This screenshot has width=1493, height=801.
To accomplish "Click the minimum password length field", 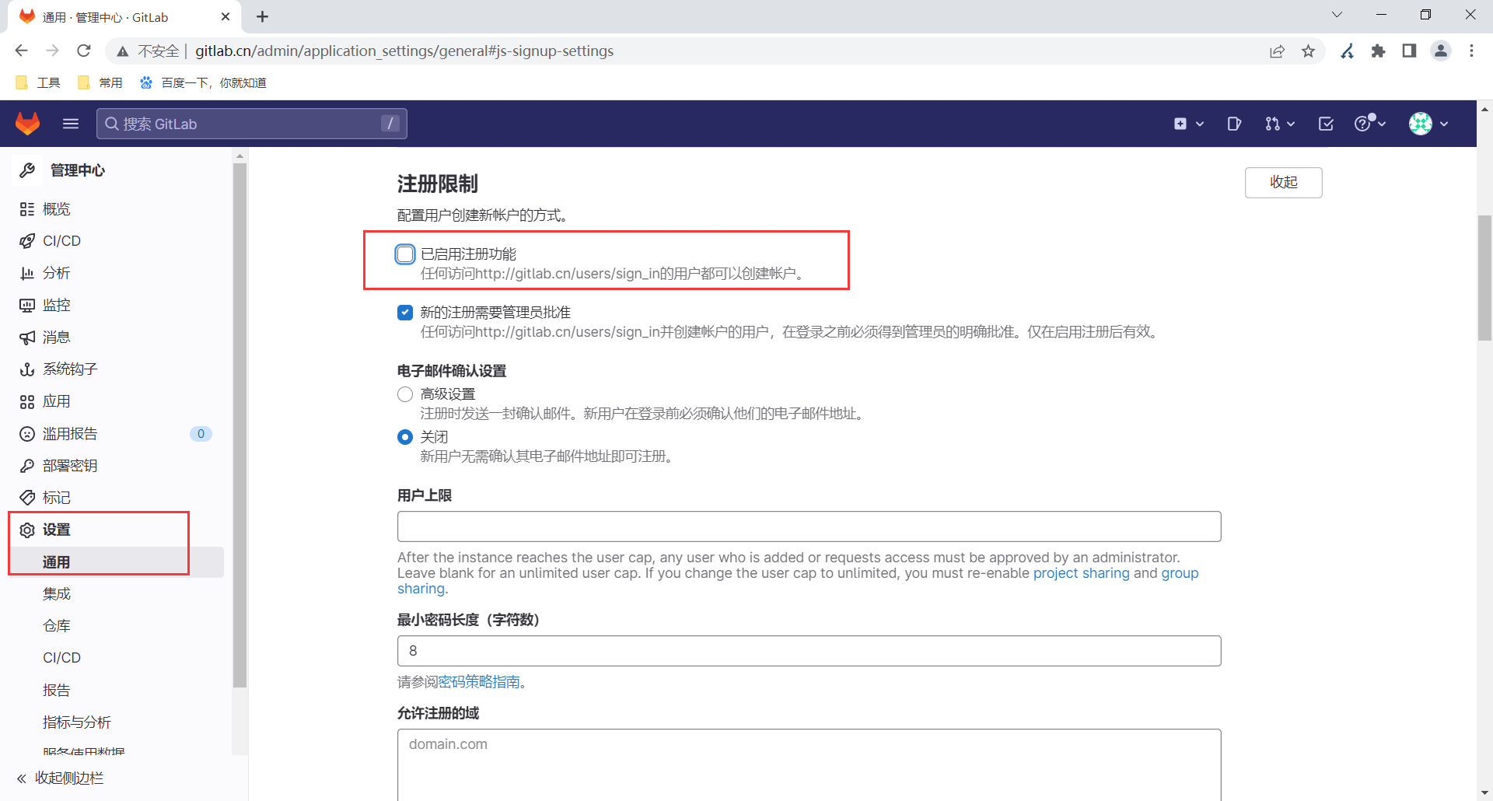I will (x=809, y=651).
